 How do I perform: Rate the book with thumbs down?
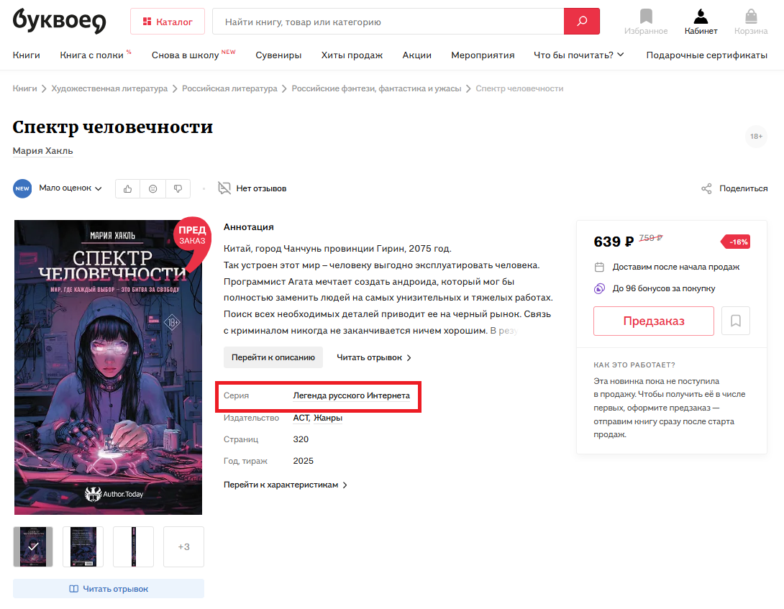178,188
